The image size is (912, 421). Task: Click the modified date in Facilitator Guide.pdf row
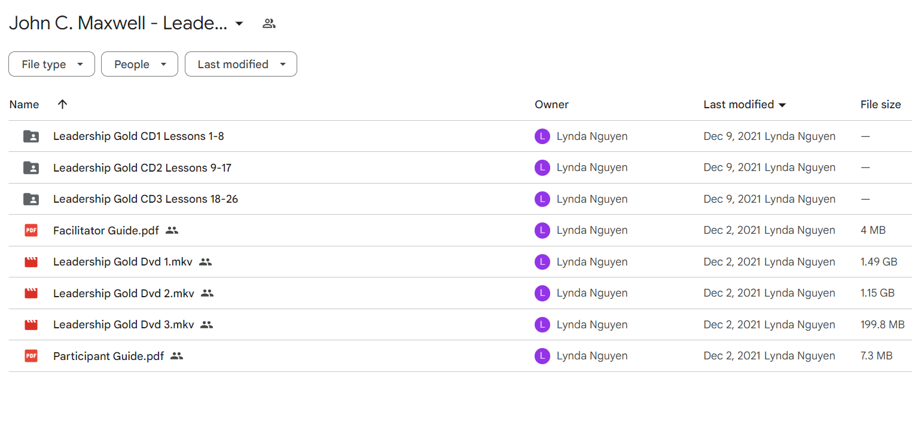pos(733,230)
